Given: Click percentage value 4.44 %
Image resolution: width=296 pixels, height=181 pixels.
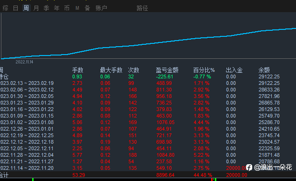Looking at the screenshot, I should coord(201,122).
